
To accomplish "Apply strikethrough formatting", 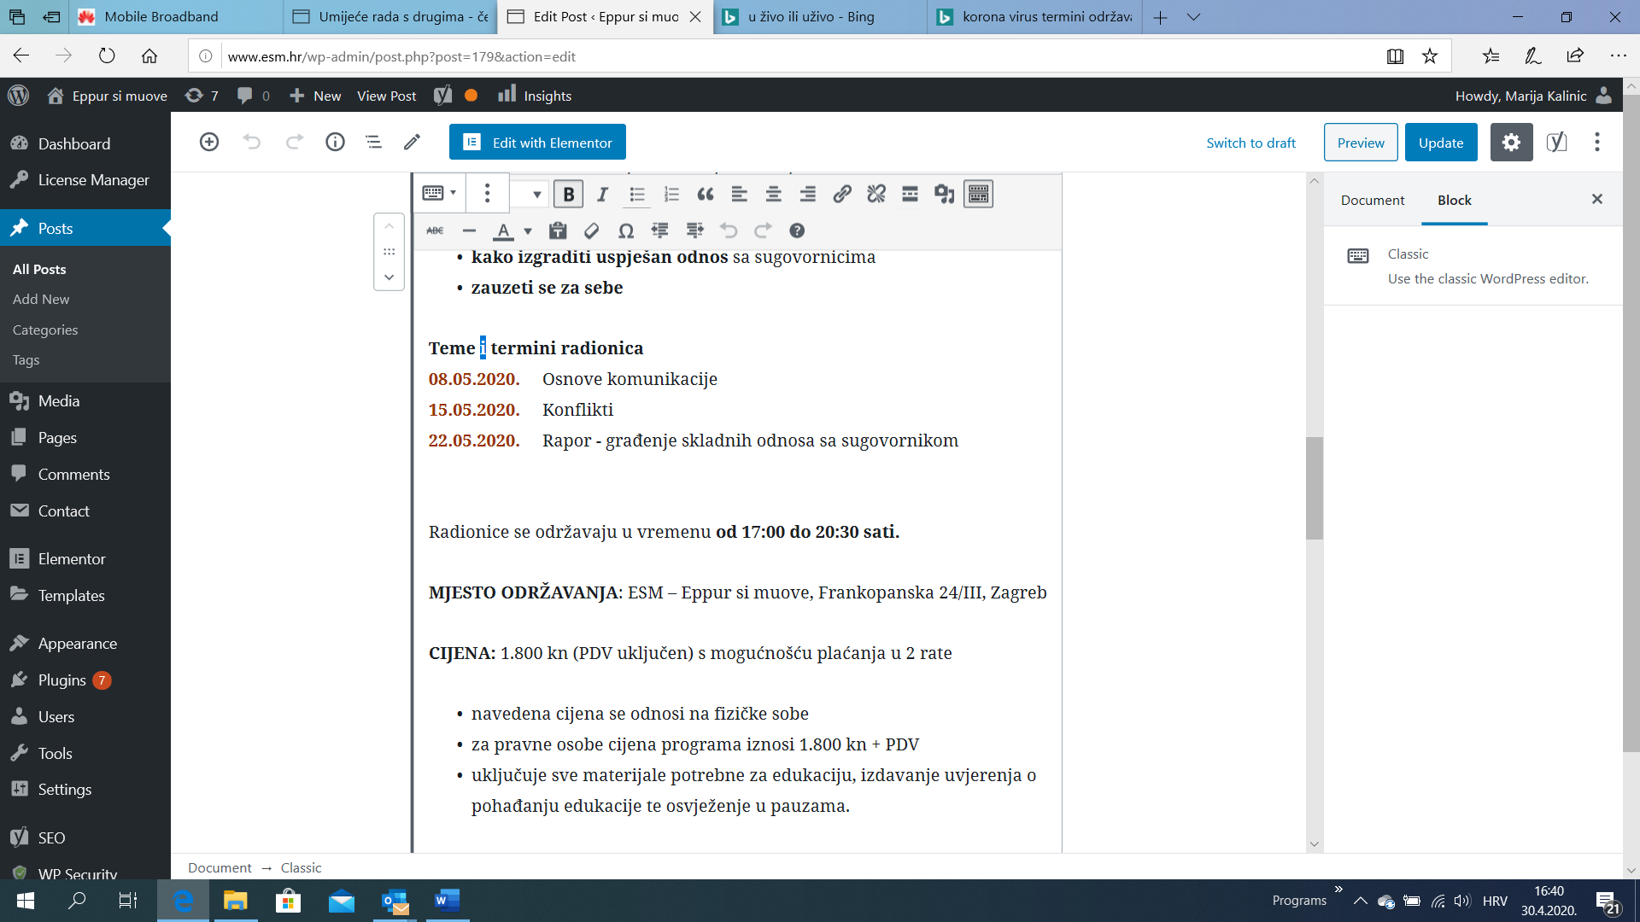I will [435, 230].
